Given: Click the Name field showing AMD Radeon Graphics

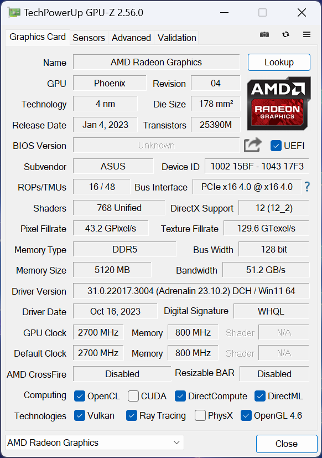Looking at the screenshot, I should [156, 62].
